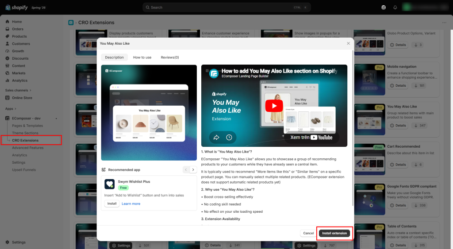Click the Mobile navigation card thumbnail
The image size is (453, 249).
369,80
